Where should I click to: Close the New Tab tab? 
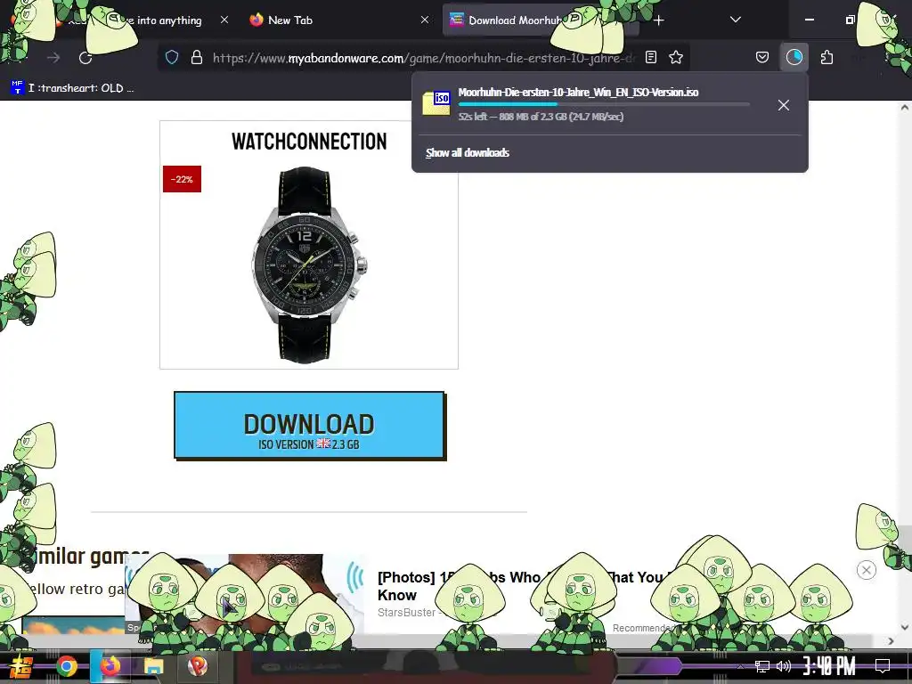pyautogui.click(x=425, y=20)
